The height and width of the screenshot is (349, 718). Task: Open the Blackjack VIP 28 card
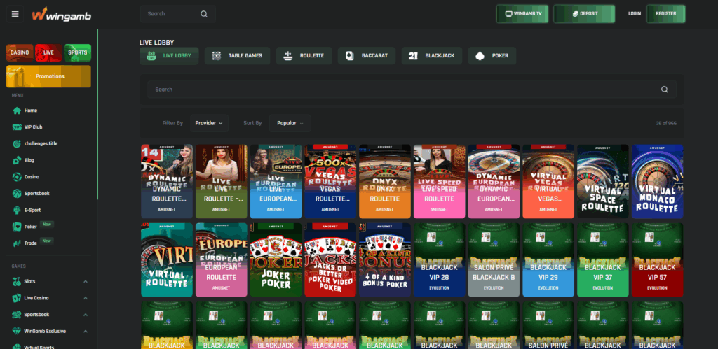(x=439, y=260)
